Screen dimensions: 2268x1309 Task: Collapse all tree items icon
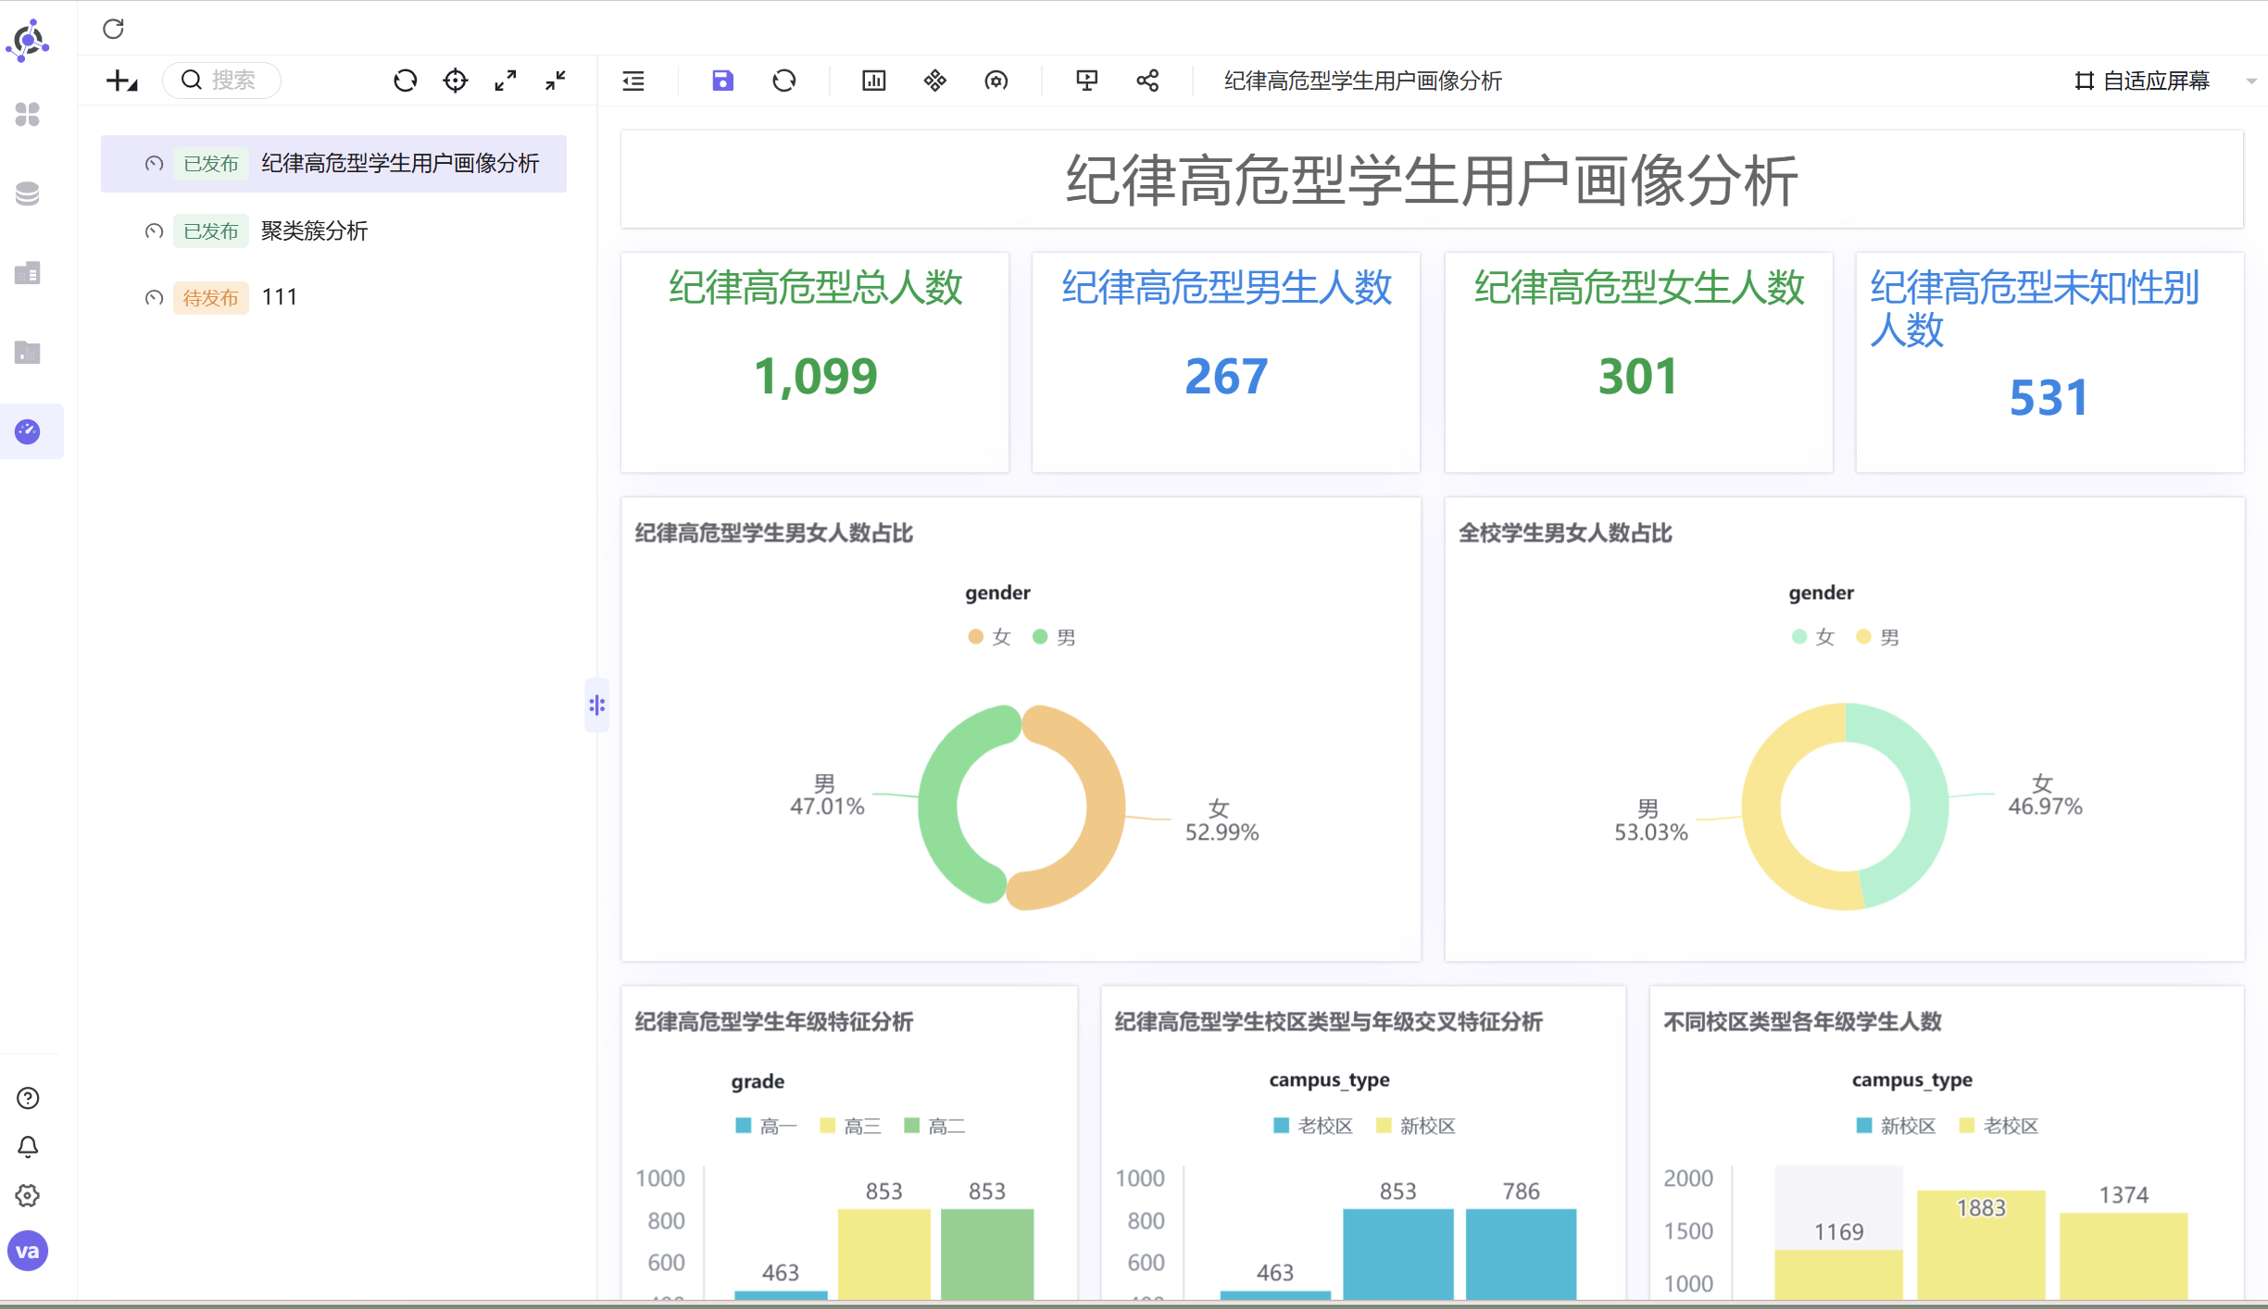[555, 81]
